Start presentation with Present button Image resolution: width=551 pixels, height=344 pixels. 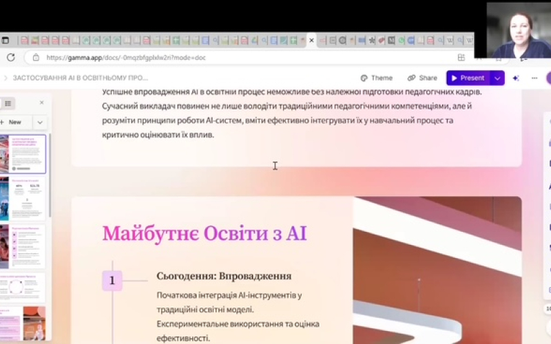[x=468, y=78]
